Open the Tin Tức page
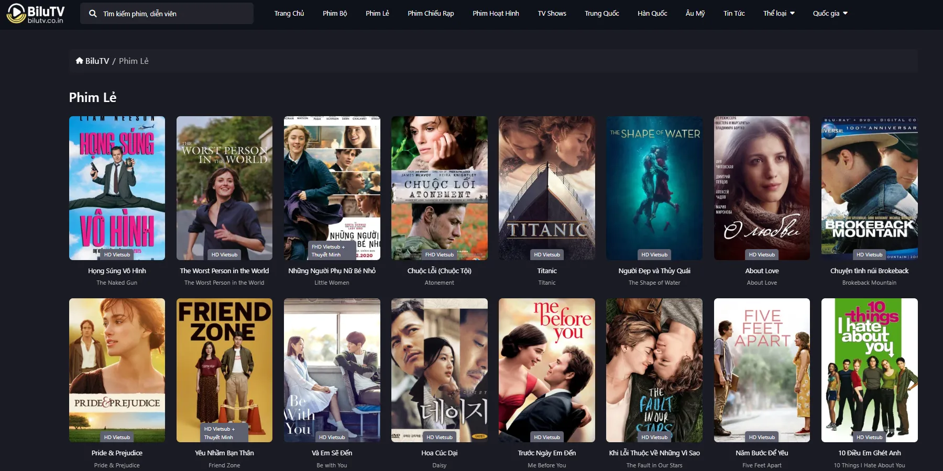 point(734,13)
